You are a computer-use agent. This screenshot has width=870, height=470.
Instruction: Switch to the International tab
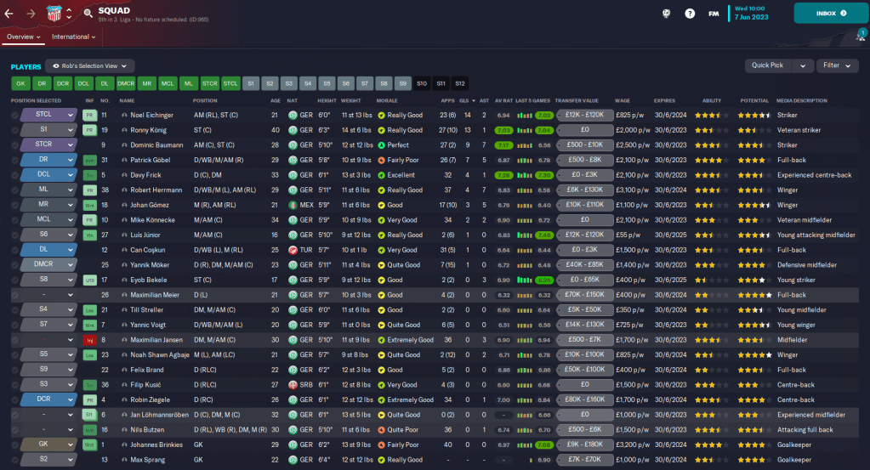click(x=75, y=37)
